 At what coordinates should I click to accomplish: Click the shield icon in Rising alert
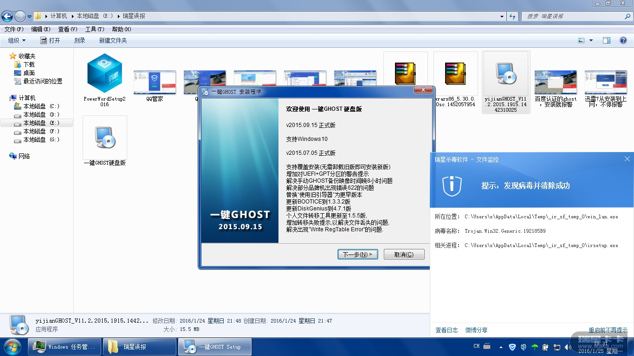(x=451, y=186)
